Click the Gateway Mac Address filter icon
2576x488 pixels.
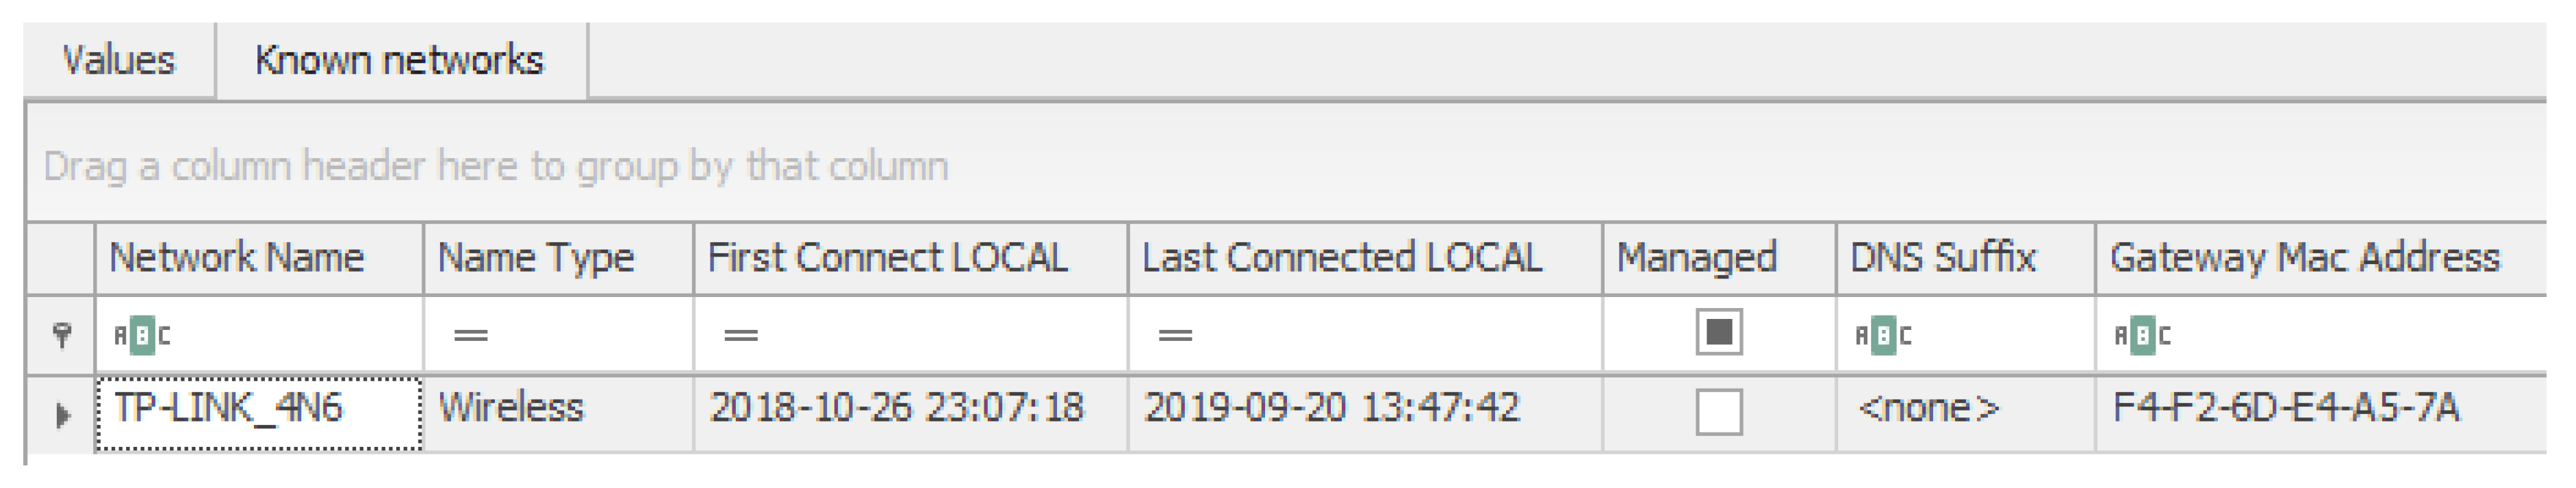[x=2142, y=335]
